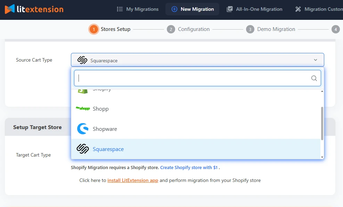Select step 2 Configuration
Viewport: 343px width, 207px height.
[x=188, y=29]
